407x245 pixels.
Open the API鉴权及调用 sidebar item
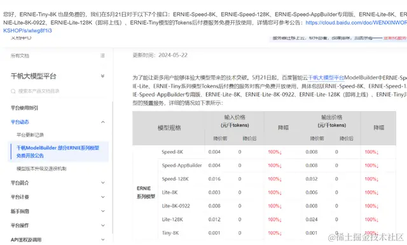[26, 240]
